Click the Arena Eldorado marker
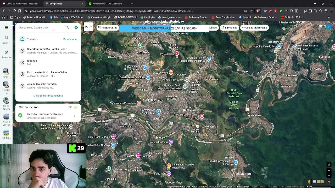335x188 pixels. pos(171,142)
